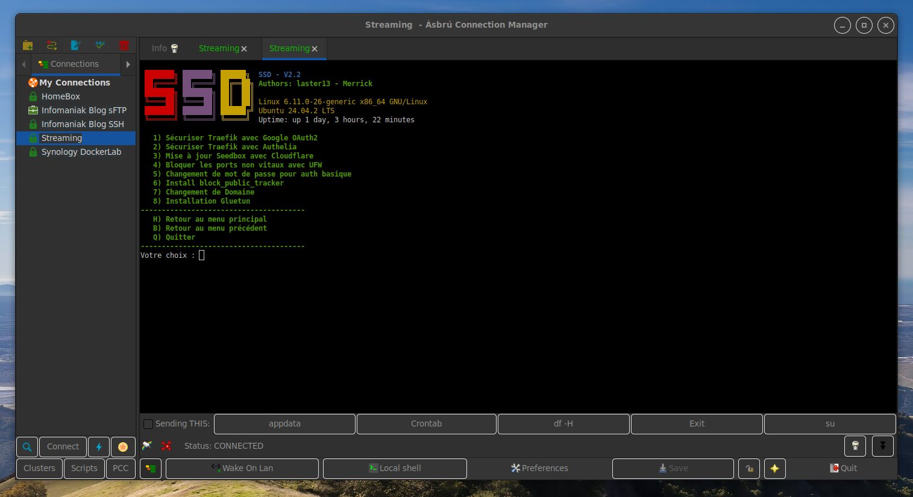Click the left arrow beside Connections tab
913x497 pixels.
pos(24,64)
